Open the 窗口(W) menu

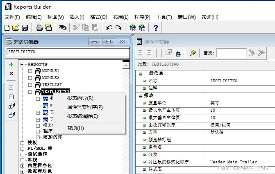(x=186, y=17)
